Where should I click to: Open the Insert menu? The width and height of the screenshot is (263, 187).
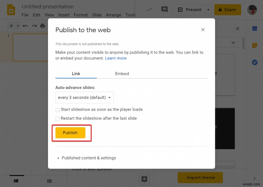coord(64,15)
